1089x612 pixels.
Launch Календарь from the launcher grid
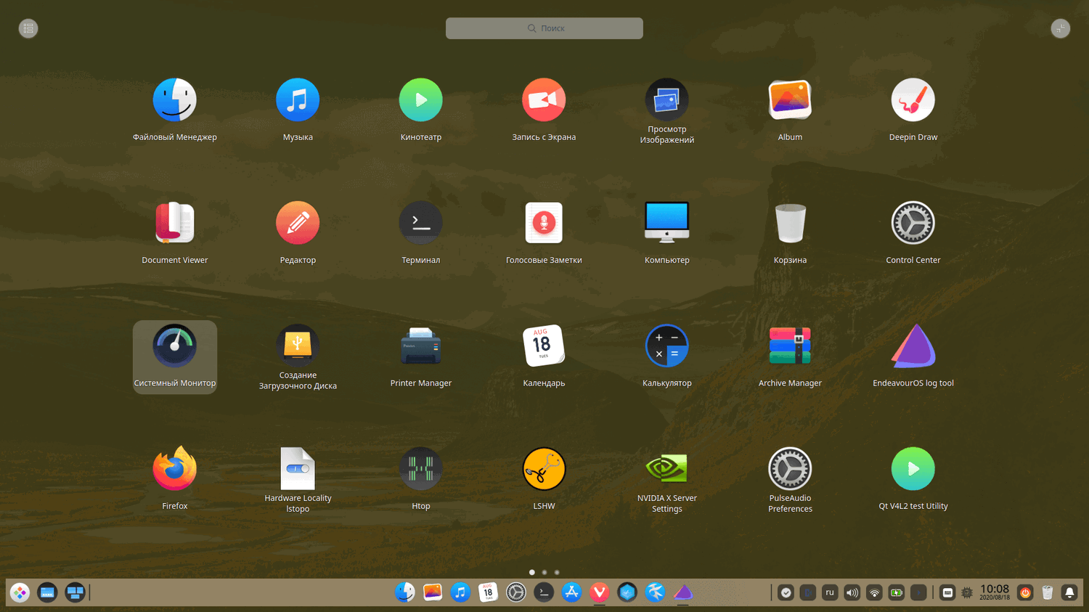click(544, 346)
